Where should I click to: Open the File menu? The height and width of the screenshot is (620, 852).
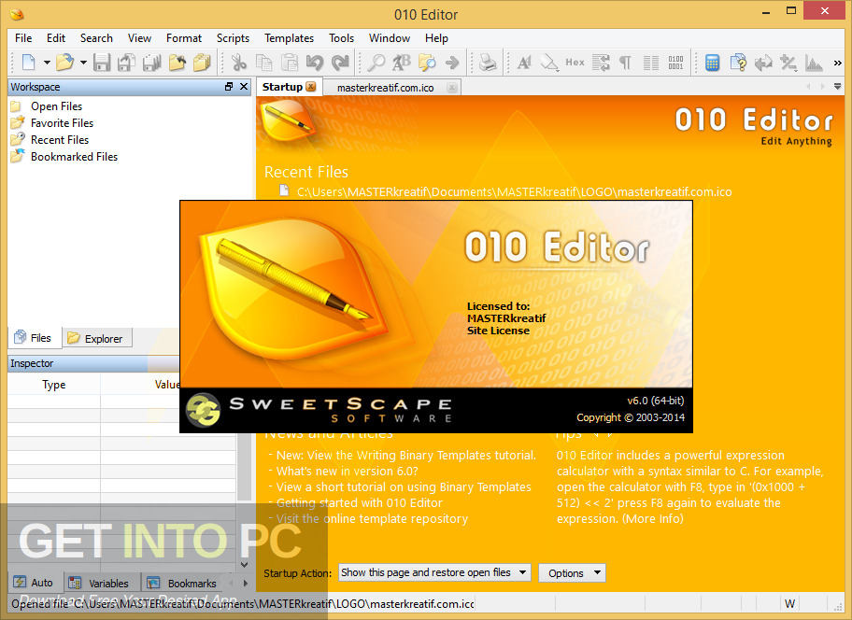23,38
